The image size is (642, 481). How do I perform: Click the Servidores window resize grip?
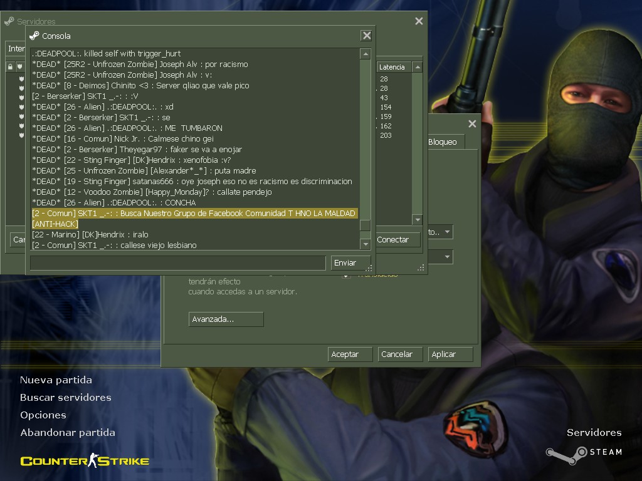pos(421,268)
